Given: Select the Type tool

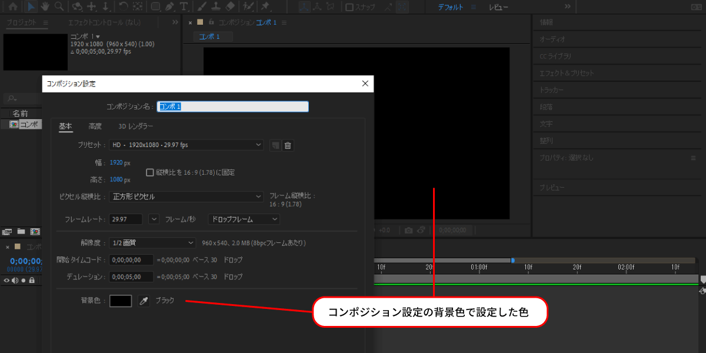Looking at the screenshot, I should coord(184,7).
